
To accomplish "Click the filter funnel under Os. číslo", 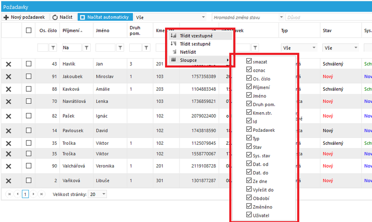I will click(53, 48).
